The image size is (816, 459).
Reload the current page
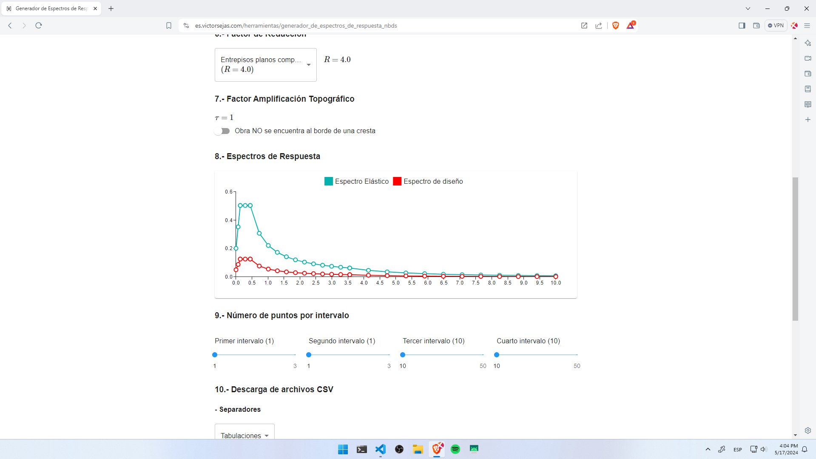[x=38, y=26]
